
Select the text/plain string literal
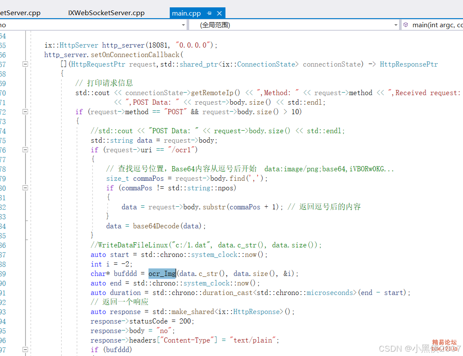[x=252, y=340]
